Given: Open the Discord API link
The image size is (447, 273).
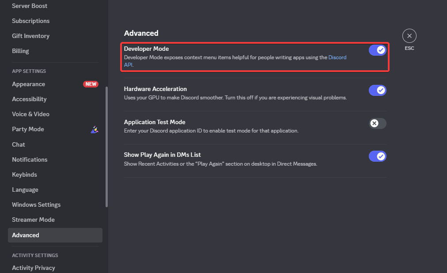Looking at the screenshot, I should click(337, 57).
